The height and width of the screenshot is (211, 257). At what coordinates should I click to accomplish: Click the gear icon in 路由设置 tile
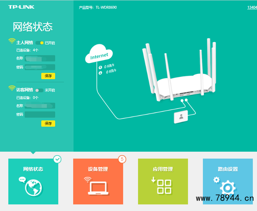point(227,188)
